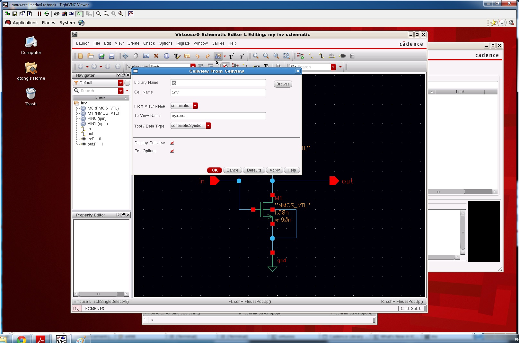Image resolution: width=519 pixels, height=343 pixels.
Task: Click the Open folder icon in Virtuoso toolbar
Action: click(x=91, y=56)
